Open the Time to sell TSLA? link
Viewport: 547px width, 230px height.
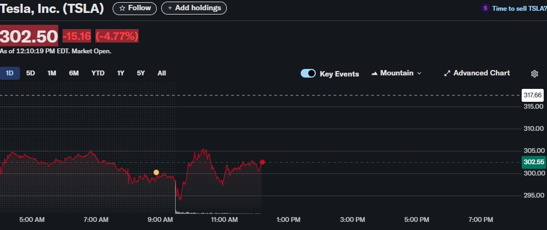click(519, 9)
